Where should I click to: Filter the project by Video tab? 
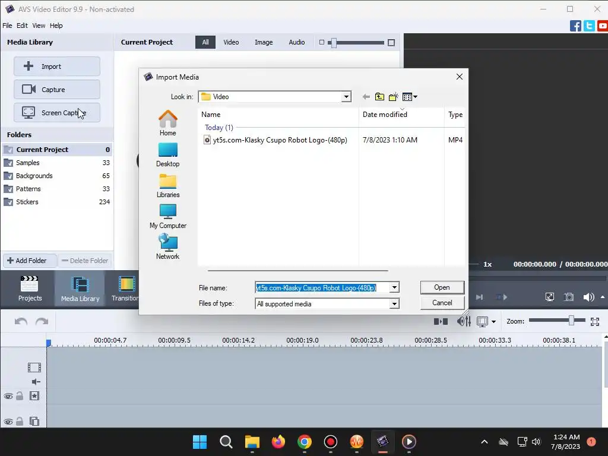[x=231, y=42]
